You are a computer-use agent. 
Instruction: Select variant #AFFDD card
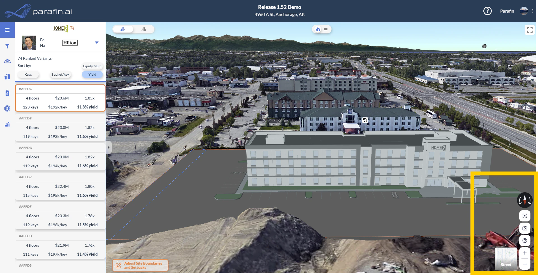60,157
